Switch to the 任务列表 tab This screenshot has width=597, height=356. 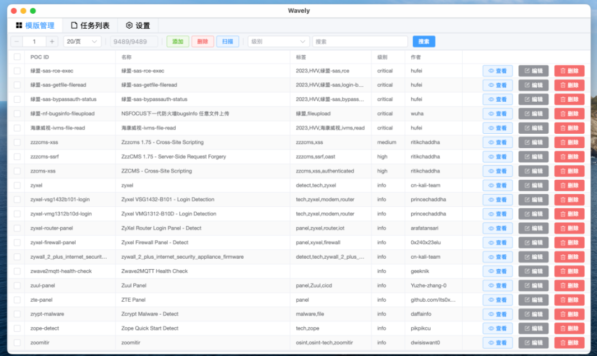tap(90, 25)
